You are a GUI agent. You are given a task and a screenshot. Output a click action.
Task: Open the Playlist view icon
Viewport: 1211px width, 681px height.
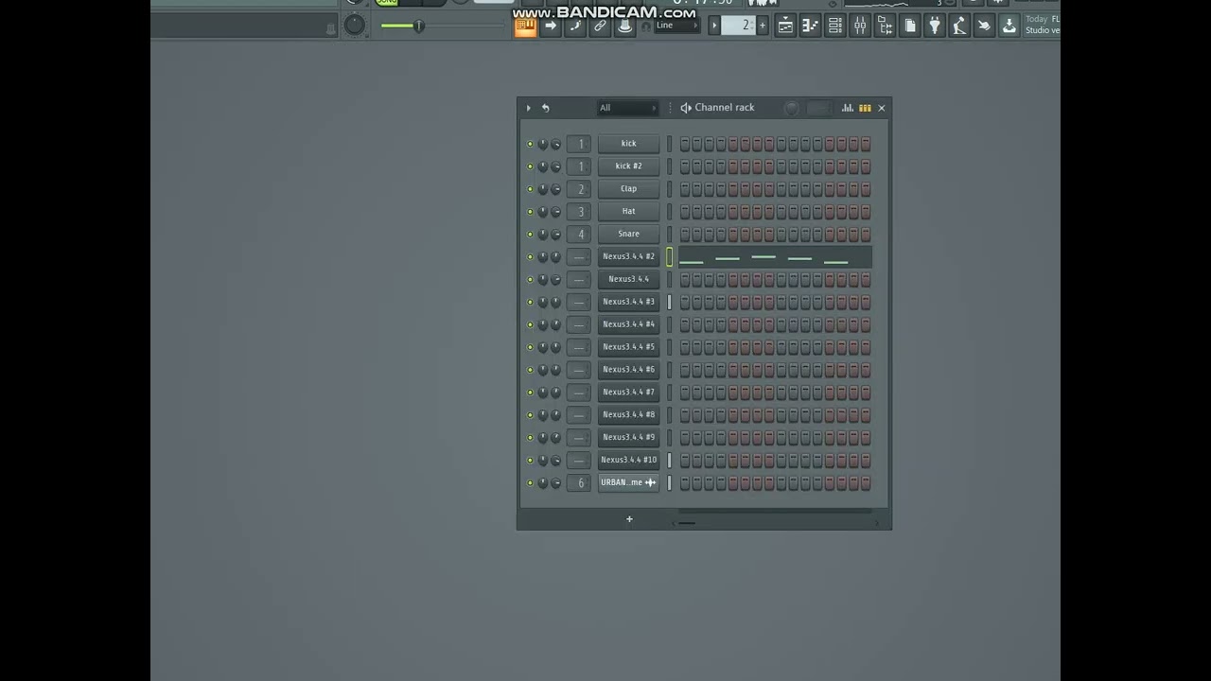point(785,26)
